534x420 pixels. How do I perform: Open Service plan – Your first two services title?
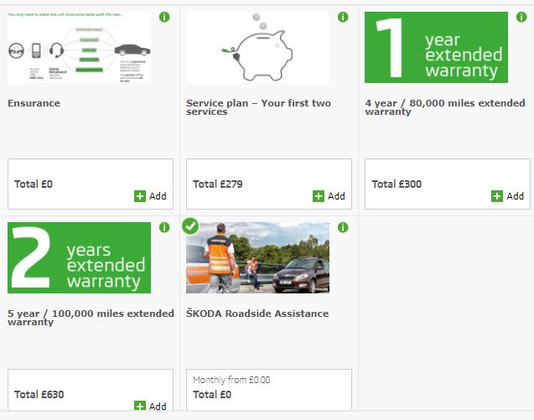point(258,107)
